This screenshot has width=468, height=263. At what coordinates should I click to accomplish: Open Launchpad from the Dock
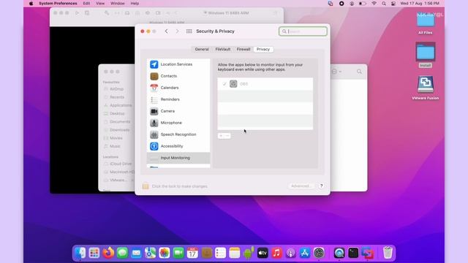[x=94, y=253]
